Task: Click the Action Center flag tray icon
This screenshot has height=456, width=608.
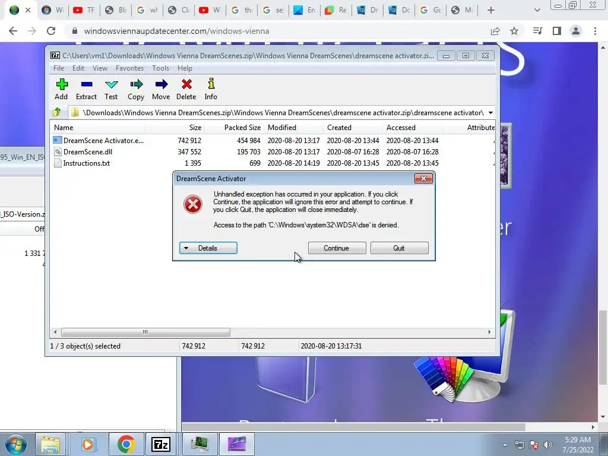Action: [x=534, y=445]
